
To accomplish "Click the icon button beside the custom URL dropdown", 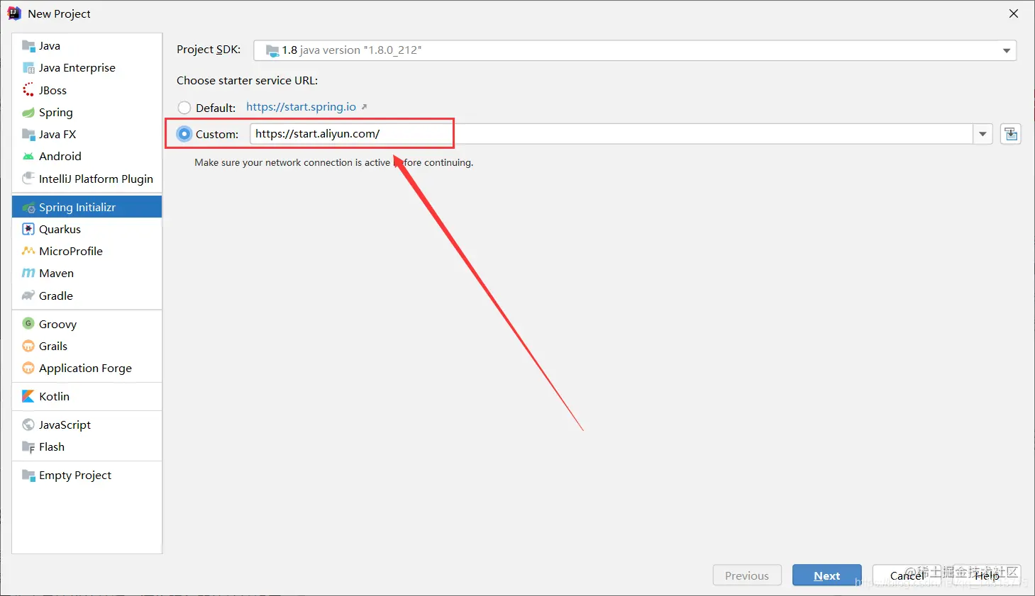I will tap(1011, 134).
